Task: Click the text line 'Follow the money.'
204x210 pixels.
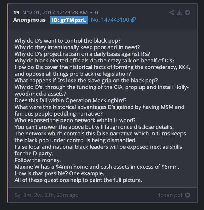Action: [x=38, y=160]
